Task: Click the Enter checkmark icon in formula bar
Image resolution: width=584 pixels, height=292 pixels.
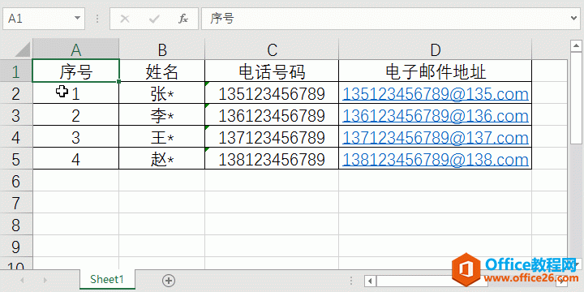Action: 154,19
